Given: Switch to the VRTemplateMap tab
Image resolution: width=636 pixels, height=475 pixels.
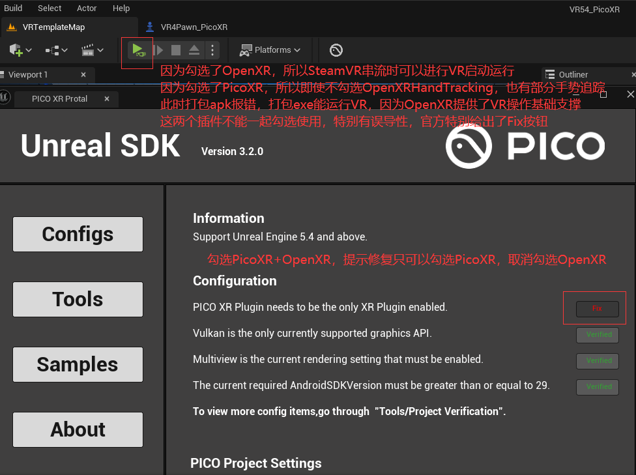Looking at the screenshot, I should point(69,27).
